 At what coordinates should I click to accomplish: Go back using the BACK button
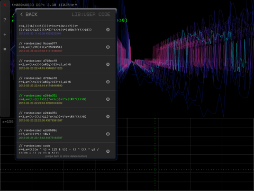pos(29,14)
